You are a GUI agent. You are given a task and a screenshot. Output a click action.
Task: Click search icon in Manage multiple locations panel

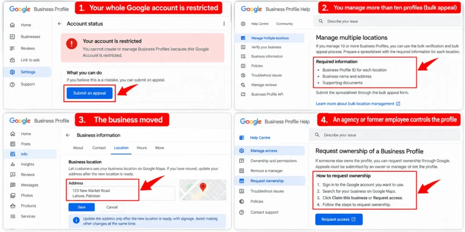point(321,21)
